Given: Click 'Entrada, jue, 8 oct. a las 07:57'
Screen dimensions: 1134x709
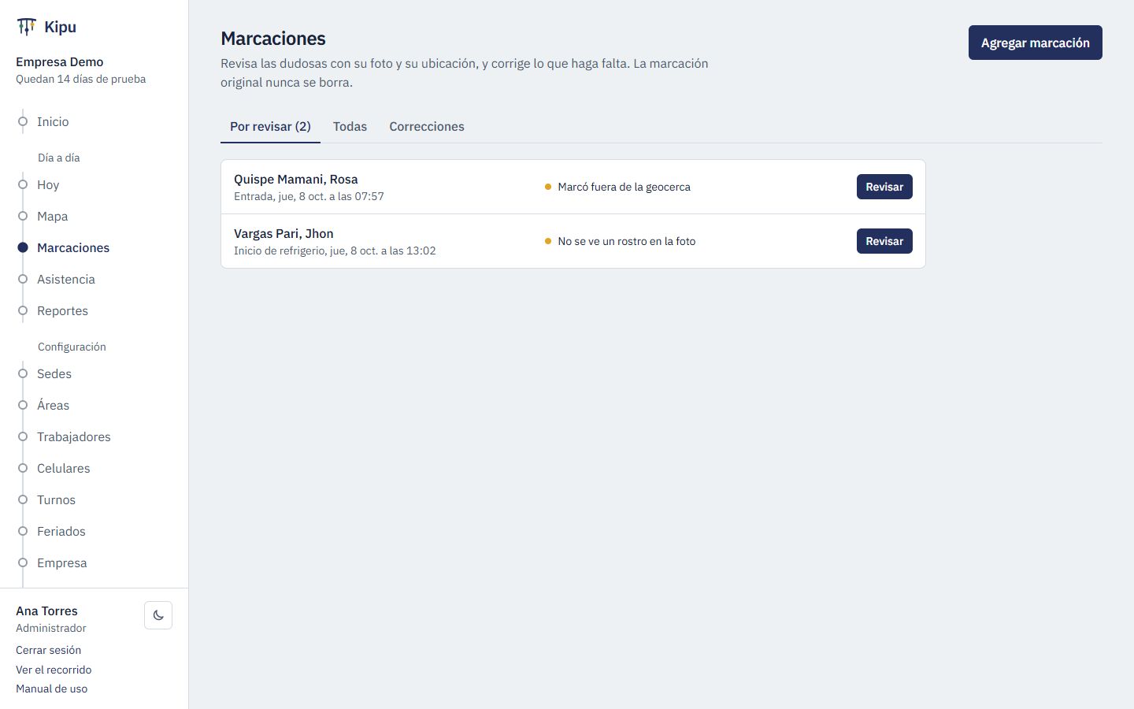Looking at the screenshot, I should tap(309, 196).
